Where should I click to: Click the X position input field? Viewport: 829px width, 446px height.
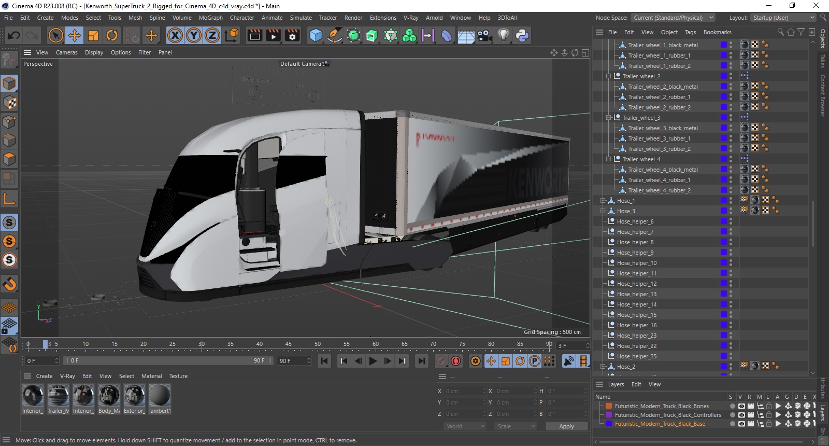(465, 391)
